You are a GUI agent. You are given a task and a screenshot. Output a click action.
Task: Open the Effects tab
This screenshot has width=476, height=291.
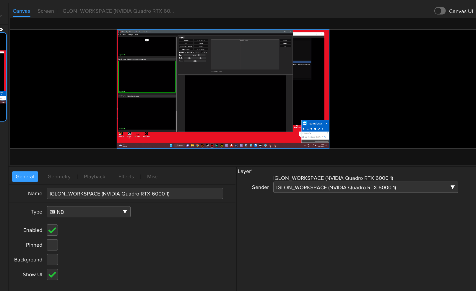pos(126,177)
